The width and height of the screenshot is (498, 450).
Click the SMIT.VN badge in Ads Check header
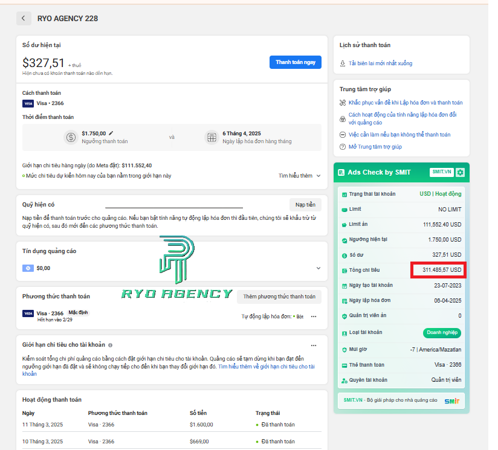[x=441, y=172]
